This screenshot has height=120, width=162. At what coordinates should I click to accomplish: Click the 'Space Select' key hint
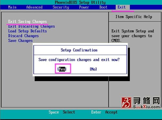tap(62, 112)
